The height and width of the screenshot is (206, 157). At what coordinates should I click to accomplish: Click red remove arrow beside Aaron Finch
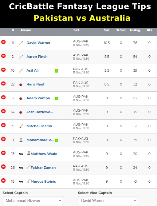(x=3, y=56)
